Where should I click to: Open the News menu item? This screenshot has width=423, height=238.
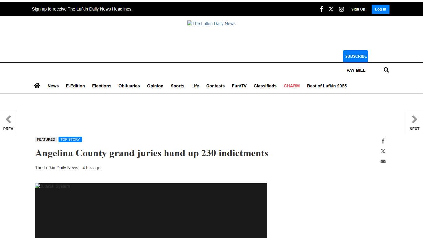tap(53, 86)
